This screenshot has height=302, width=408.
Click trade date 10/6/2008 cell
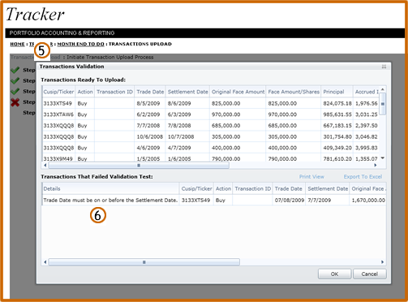pos(150,136)
